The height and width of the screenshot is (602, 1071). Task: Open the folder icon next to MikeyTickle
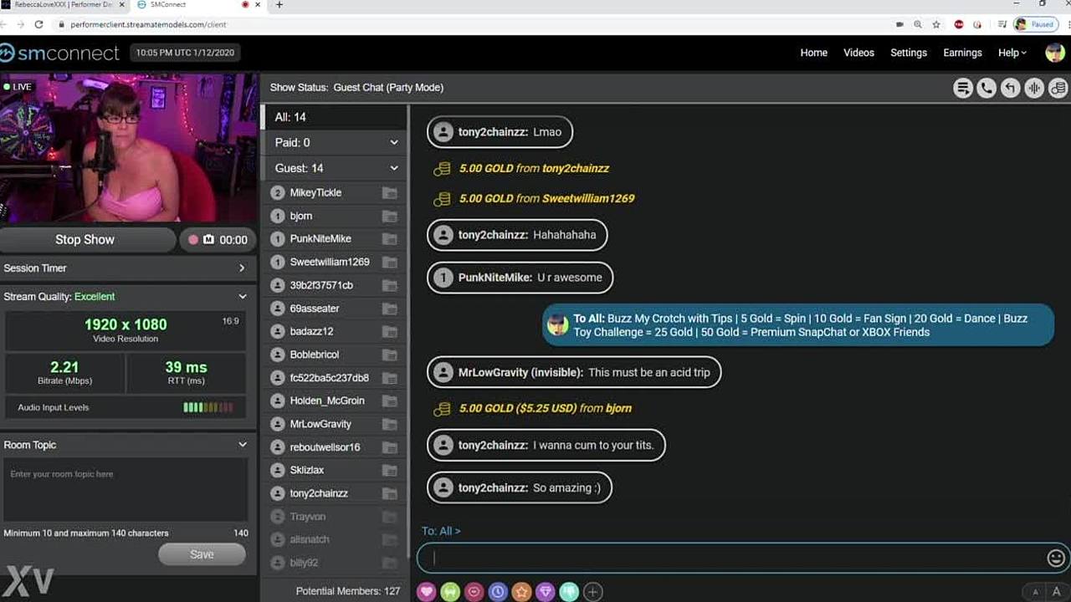(x=389, y=193)
